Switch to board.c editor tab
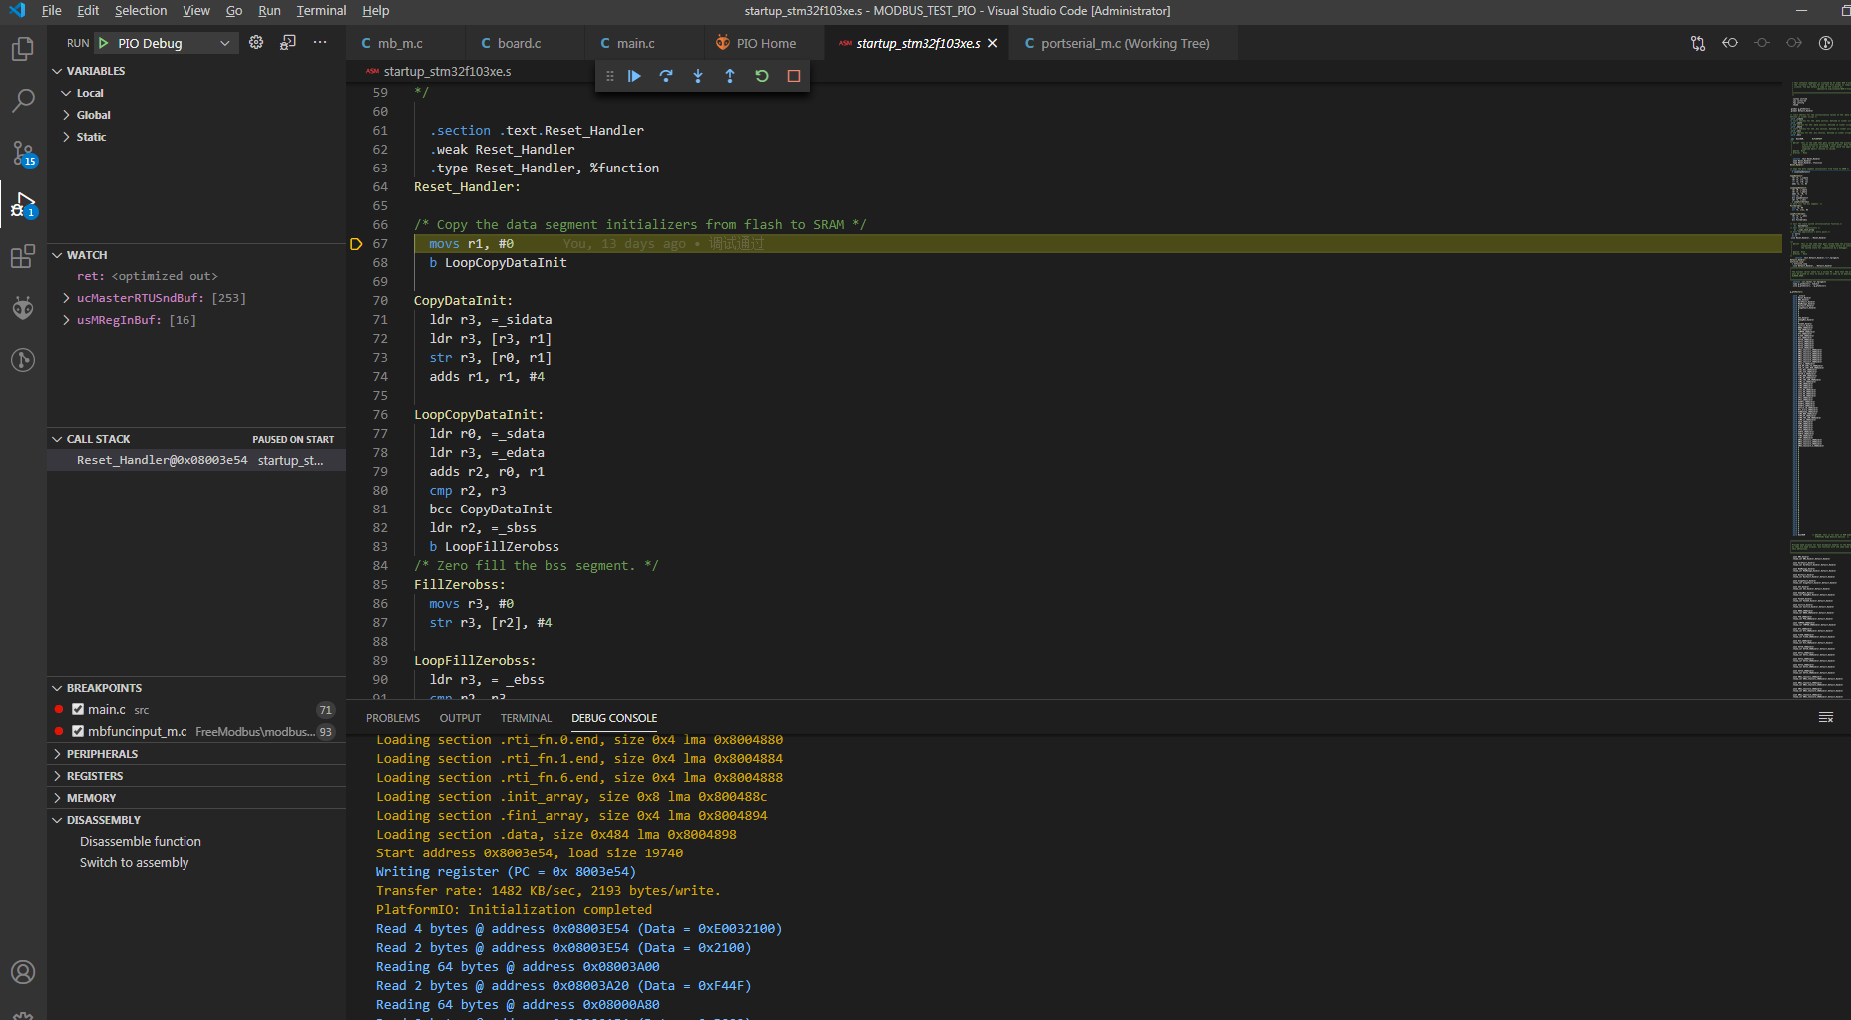The width and height of the screenshot is (1851, 1020). 525,43
